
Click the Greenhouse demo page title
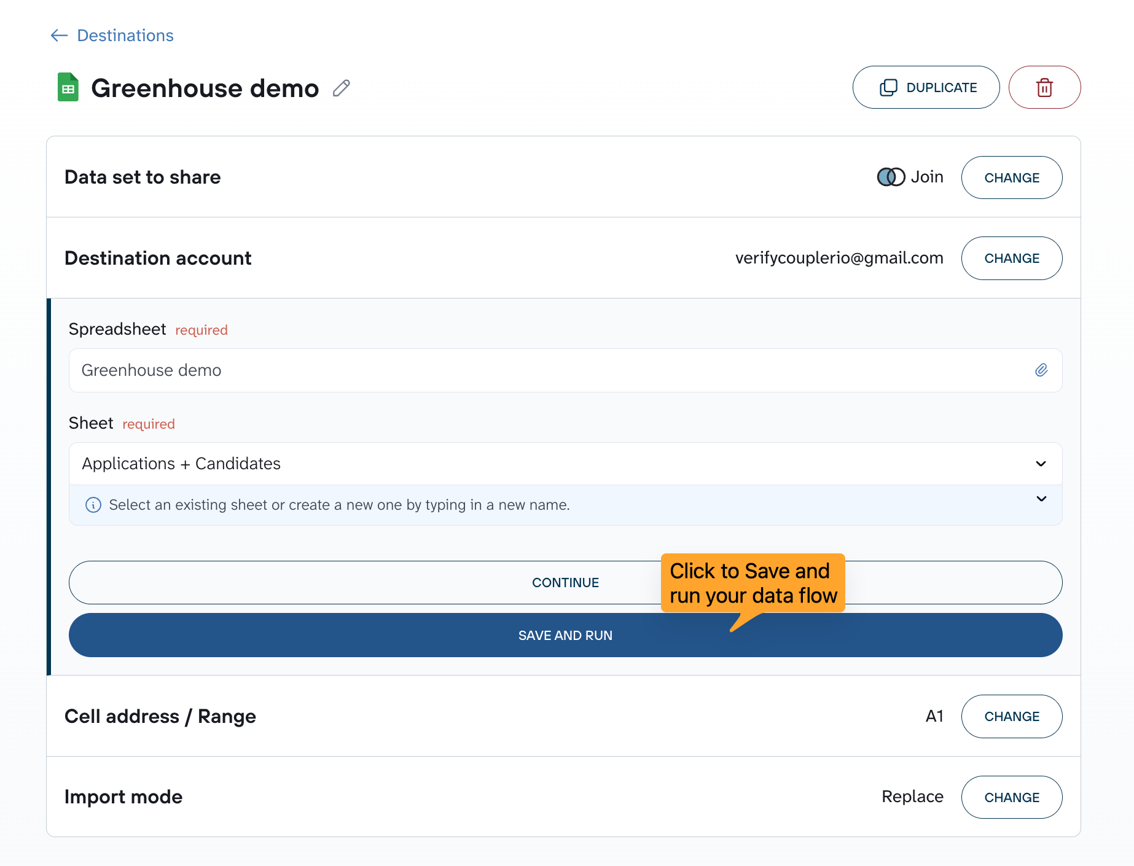click(x=205, y=88)
